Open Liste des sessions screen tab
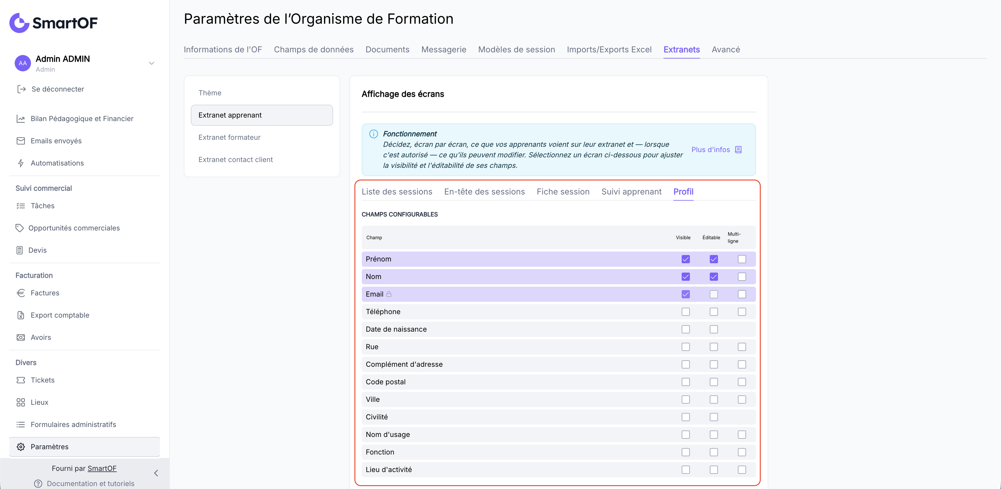 [397, 192]
